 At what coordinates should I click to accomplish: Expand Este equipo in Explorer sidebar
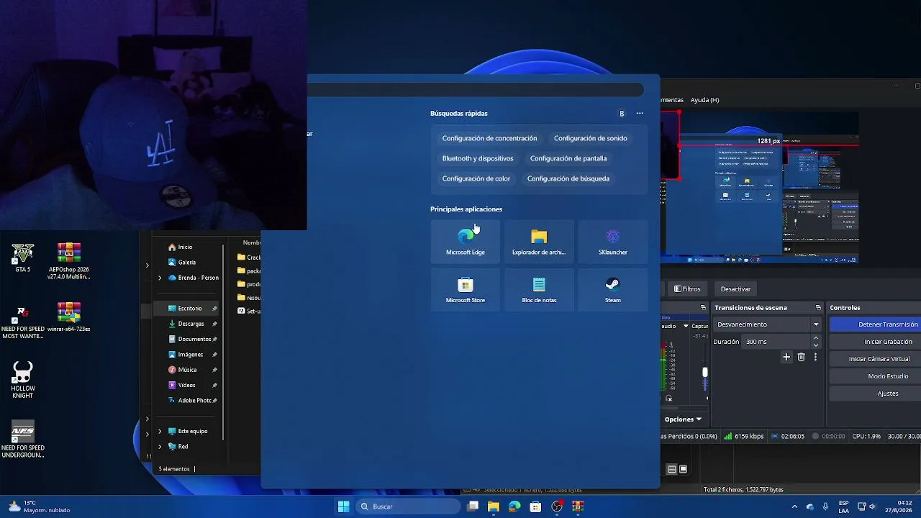(x=160, y=432)
